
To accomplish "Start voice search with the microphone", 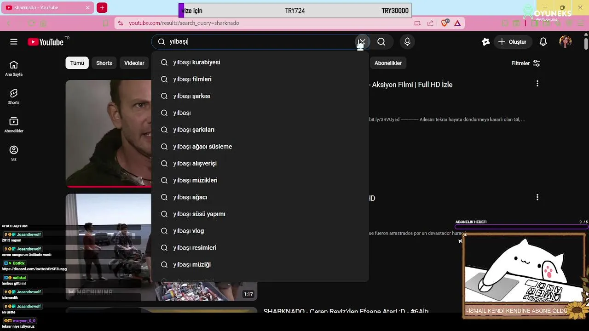I will point(407,42).
